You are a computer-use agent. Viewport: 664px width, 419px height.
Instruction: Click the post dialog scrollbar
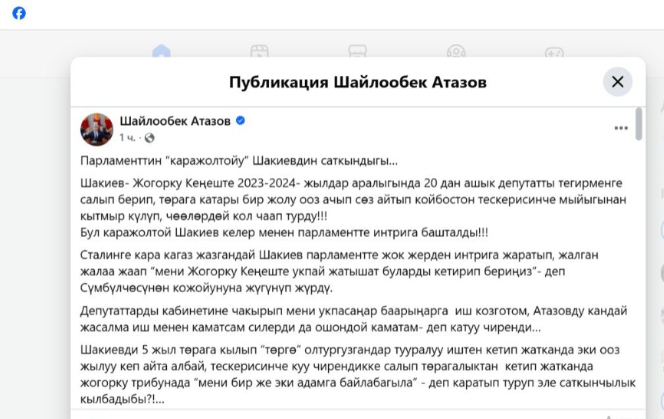639,125
